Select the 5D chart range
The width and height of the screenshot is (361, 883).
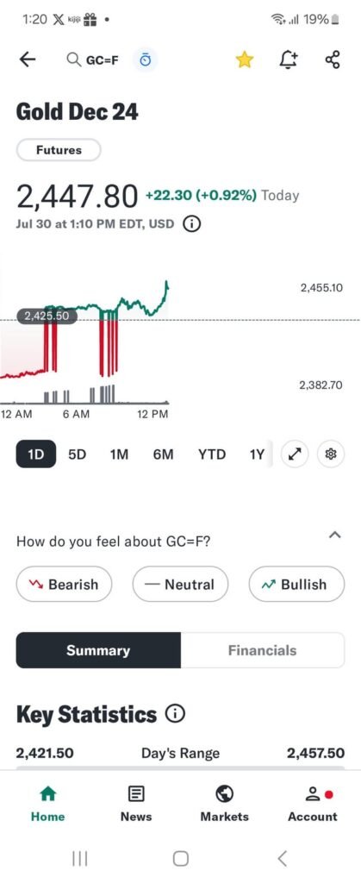77,454
